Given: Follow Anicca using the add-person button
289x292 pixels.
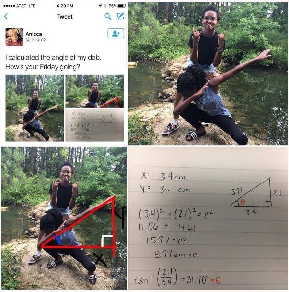Looking at the screenshot, I should coord(116,33).
